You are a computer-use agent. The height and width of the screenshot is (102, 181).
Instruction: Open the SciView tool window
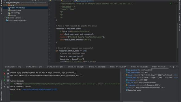coord(180,27)
